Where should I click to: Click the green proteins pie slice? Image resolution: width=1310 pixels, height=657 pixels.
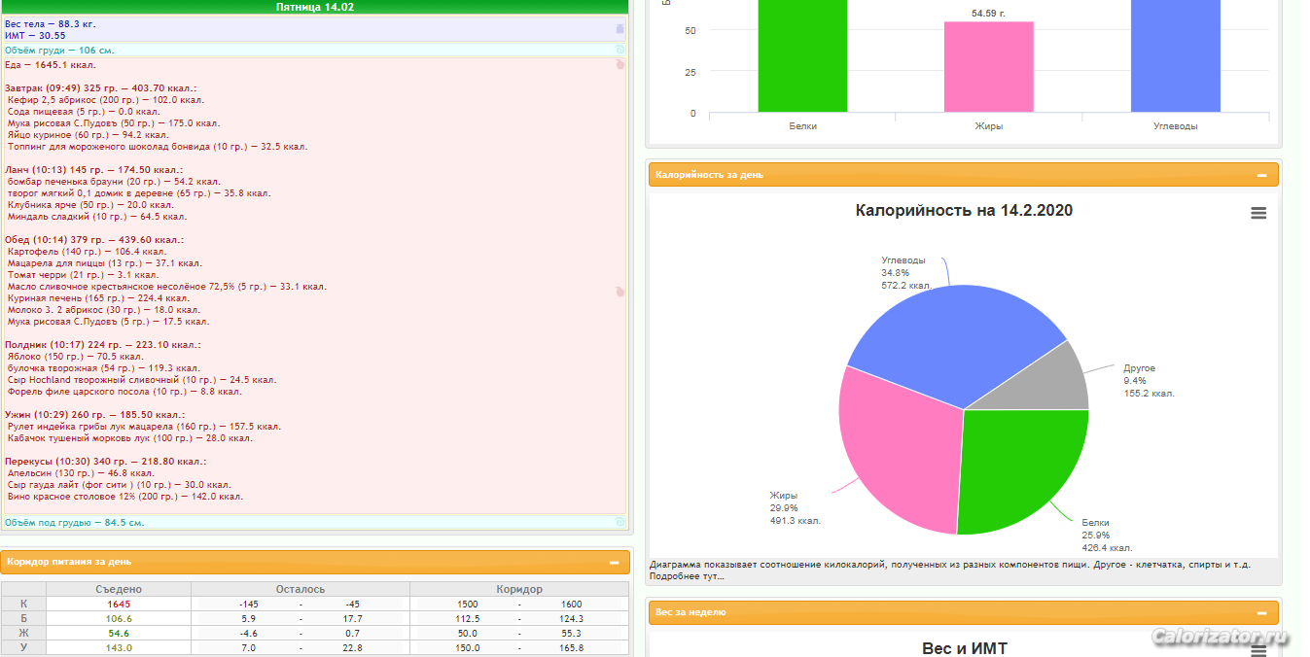coord(1021,467)
